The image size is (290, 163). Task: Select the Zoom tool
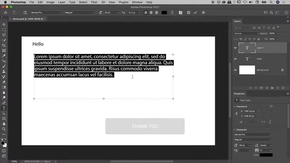(x=4, y=129)
